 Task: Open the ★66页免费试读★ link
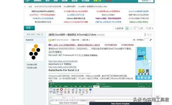click(111, 45)
